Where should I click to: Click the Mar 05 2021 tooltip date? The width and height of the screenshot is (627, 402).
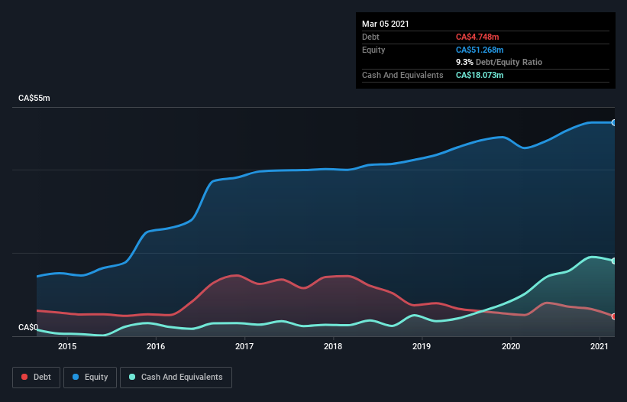[386, 24]
